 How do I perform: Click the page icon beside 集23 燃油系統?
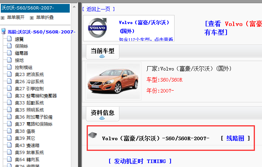coord(9,74)
